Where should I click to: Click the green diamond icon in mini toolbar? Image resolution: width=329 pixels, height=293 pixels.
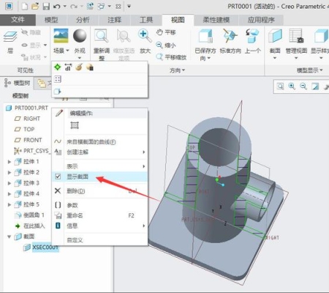[x=58, y=67]
